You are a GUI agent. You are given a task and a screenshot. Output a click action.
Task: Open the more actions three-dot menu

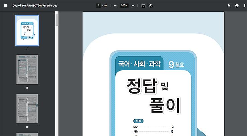(x=244, y=6)
